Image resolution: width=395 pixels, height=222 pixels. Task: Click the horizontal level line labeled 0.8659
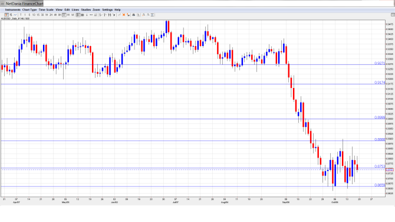tap(193, 187)
